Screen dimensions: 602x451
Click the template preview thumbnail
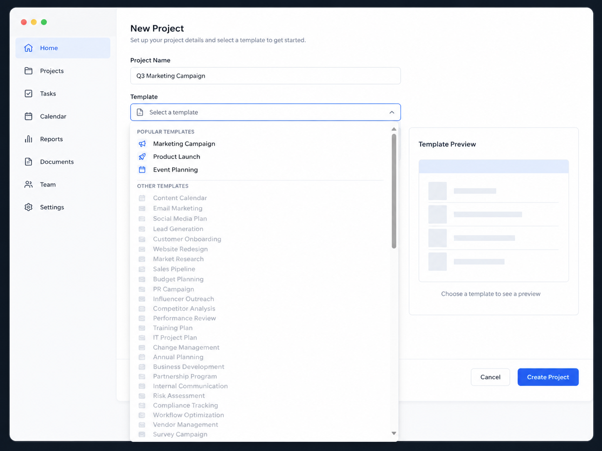pos(493,221)
